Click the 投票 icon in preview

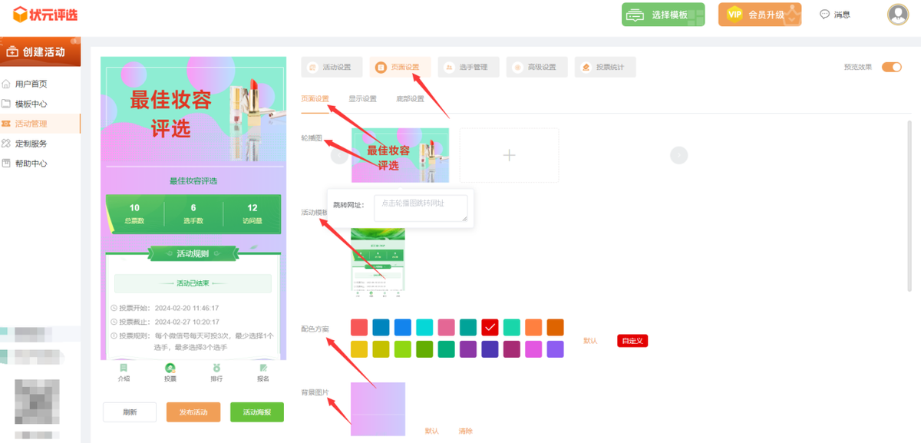[170, 369]
